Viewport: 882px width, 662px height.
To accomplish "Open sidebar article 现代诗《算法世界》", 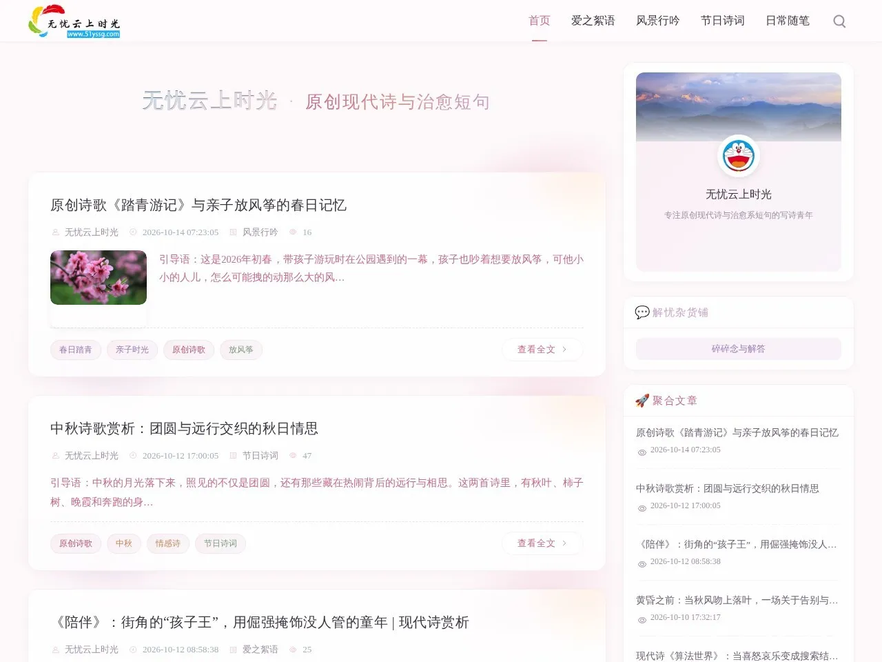I will pos(737,655).
